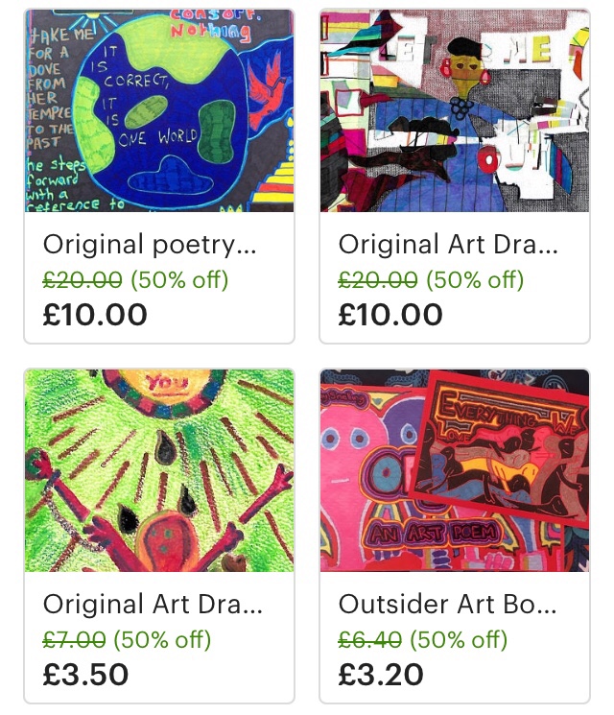614x715 pixels.
Task: Click the 'Outsider Art Bo...' listing title
Action: (448, 605)
